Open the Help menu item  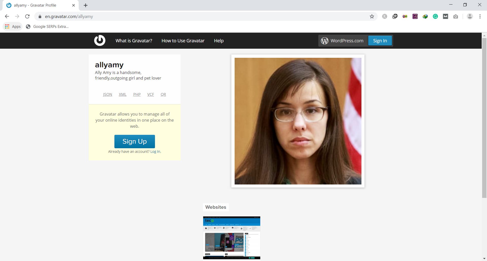point(219,41)
